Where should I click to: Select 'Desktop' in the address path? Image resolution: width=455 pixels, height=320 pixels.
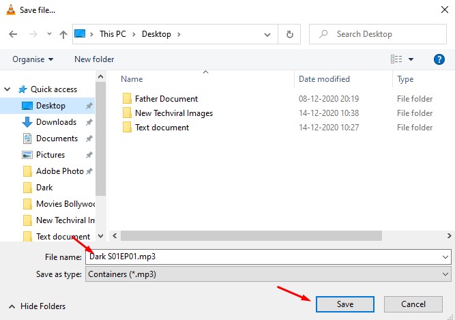point(156,34)
